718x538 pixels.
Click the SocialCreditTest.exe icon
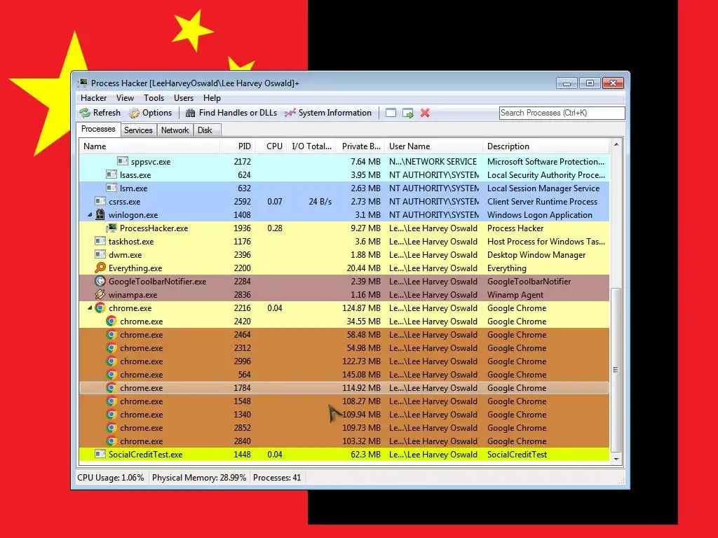pyautogui.click(x=100, y=454)
